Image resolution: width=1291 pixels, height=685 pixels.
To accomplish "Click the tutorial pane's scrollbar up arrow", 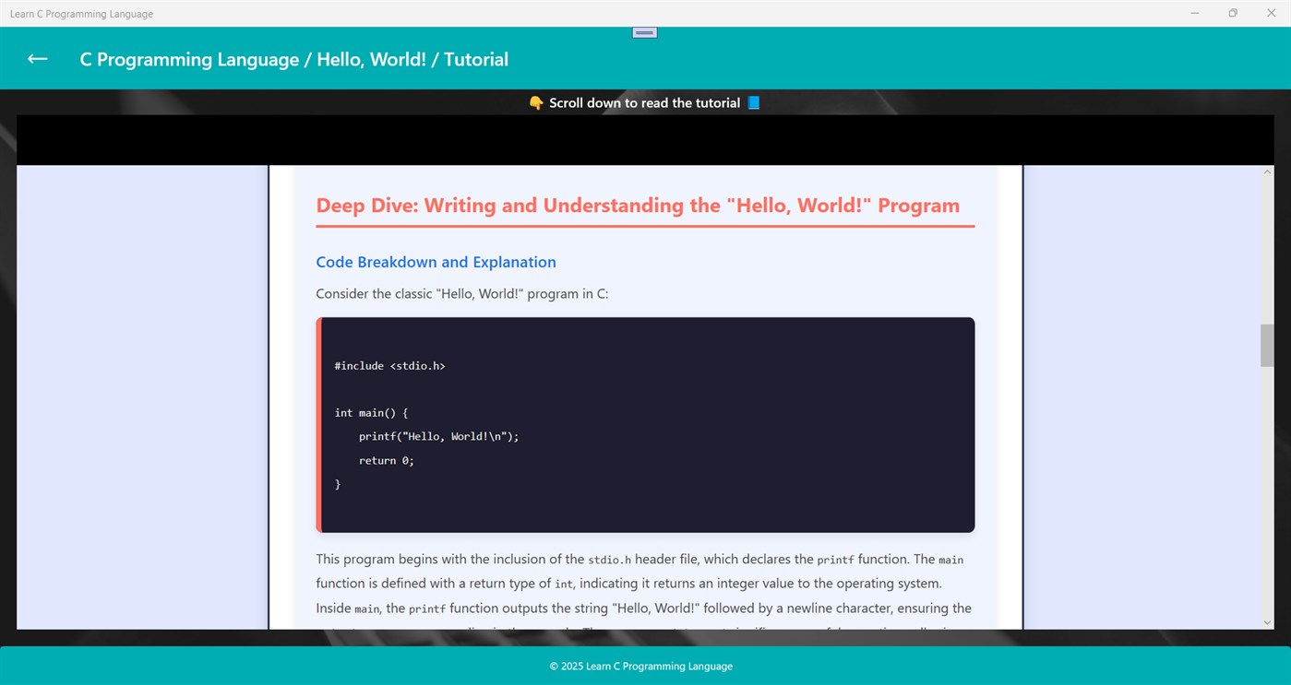I will point(1266,170).
